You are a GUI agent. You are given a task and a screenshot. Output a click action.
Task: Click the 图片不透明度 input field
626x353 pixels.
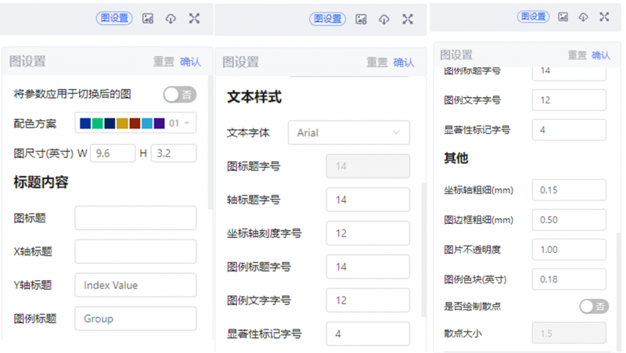pos(568,249)
